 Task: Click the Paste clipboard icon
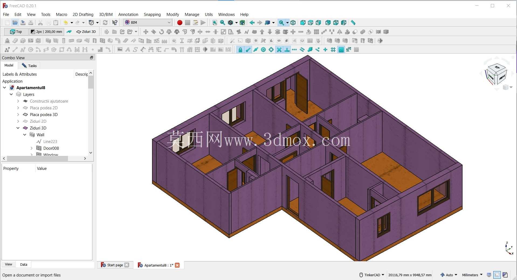click(x=56, y=23)
